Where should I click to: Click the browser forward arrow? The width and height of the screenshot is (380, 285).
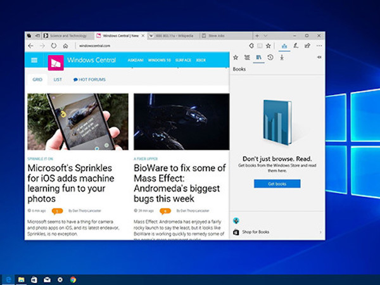42,46
